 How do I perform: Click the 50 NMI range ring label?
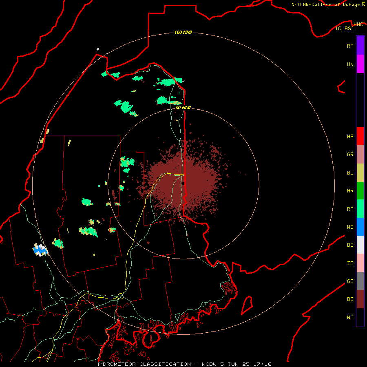(183, 108)
